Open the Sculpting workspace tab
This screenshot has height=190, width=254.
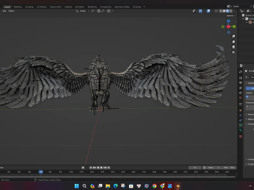click(29, 7)
